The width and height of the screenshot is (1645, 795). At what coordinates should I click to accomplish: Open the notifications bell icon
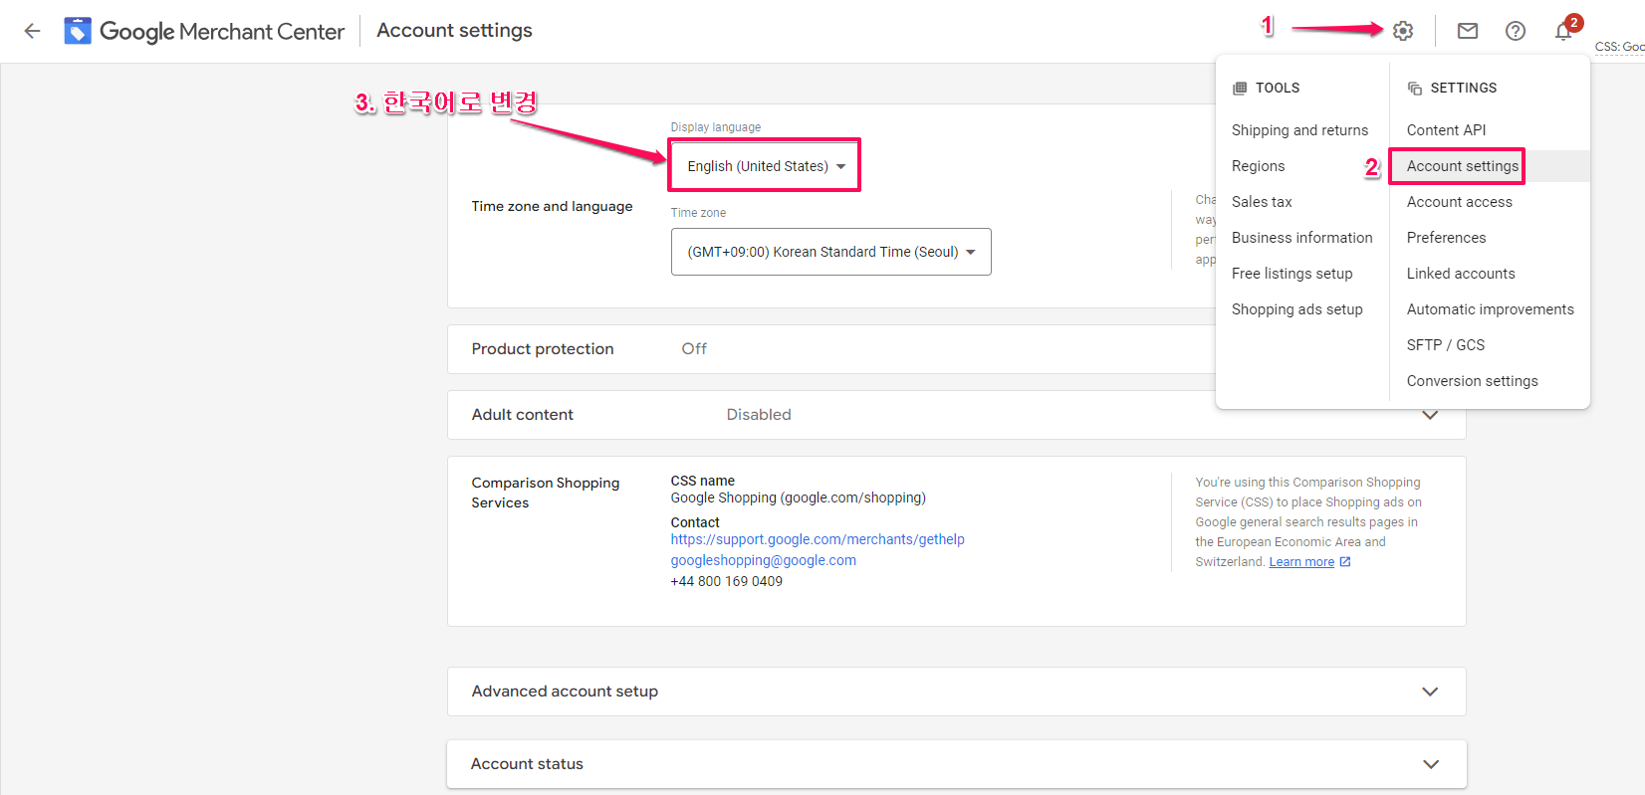tap(1563, 31)
